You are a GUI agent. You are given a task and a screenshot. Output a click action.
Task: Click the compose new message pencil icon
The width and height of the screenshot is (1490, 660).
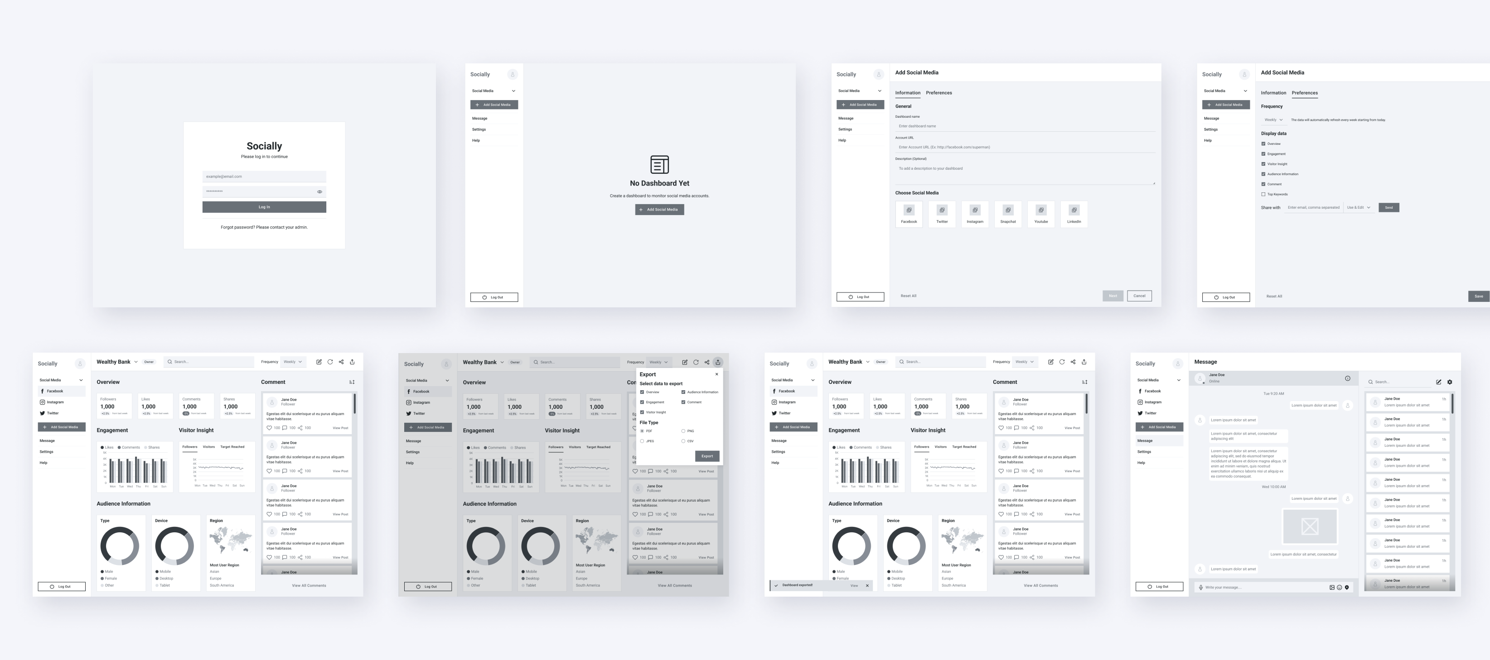pyautogui.click(x=1438, y=382)
